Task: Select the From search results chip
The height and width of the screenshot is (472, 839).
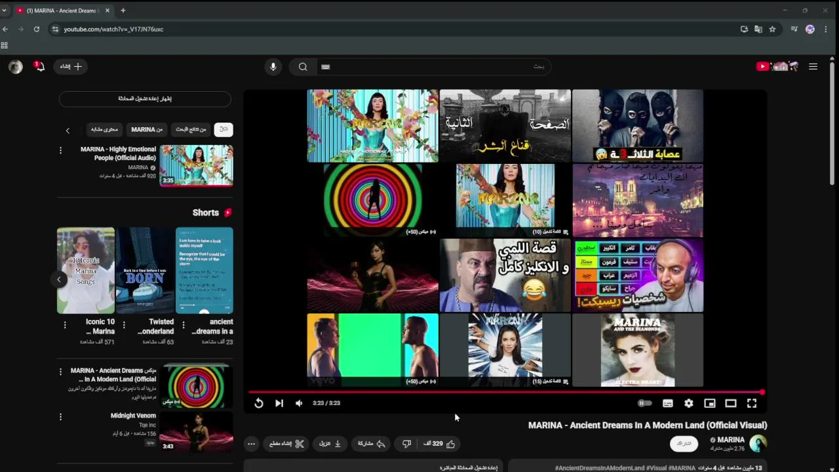Action: 191,130
